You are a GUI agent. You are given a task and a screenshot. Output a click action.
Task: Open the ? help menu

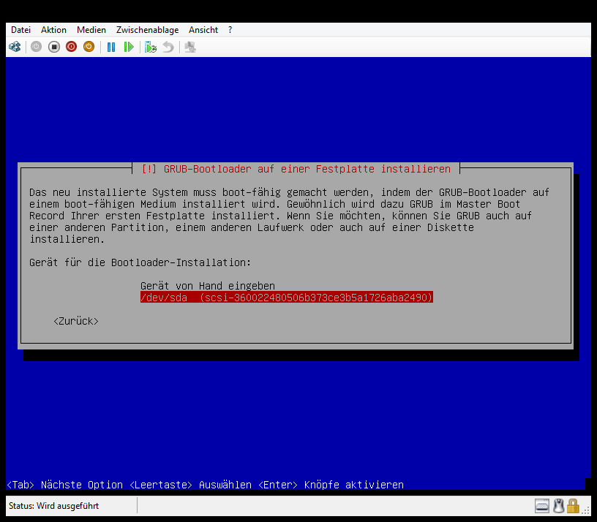coord(230,30)
